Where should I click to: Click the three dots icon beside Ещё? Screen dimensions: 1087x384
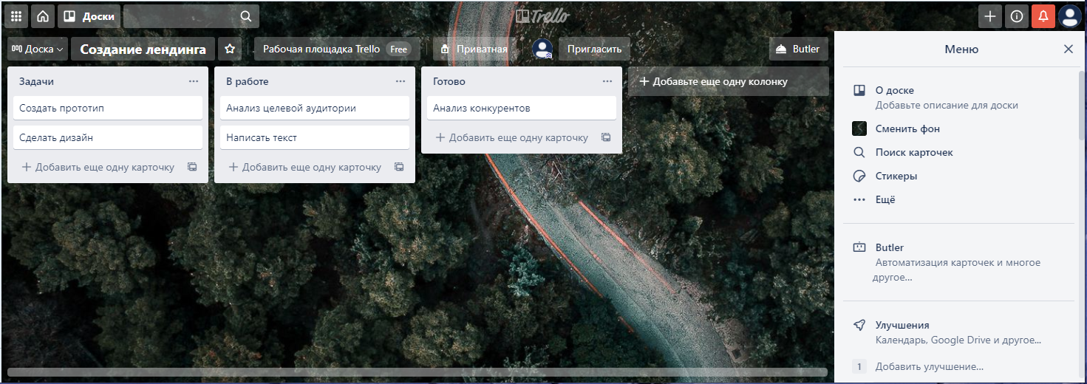(x=859, y=199)
